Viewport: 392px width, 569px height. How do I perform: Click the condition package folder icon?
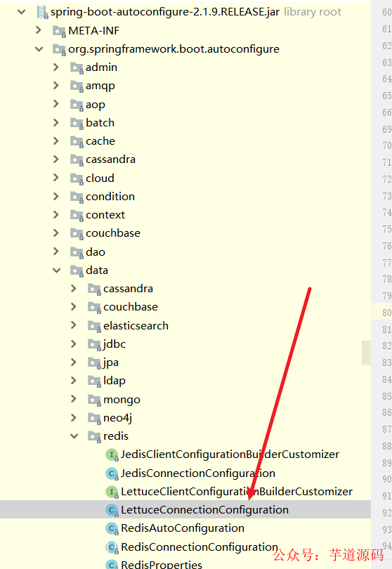tap(77, 197)
